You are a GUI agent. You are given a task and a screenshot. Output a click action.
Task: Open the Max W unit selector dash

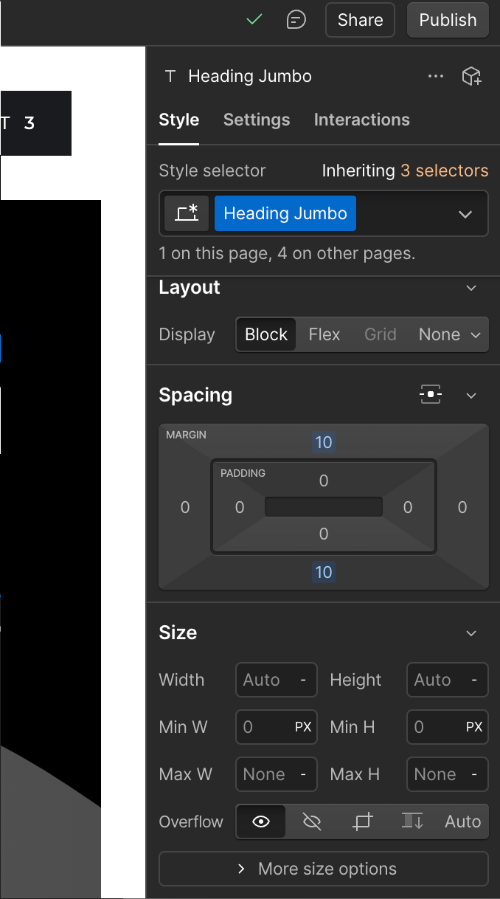pyautogui.click(x=303, y=774)
